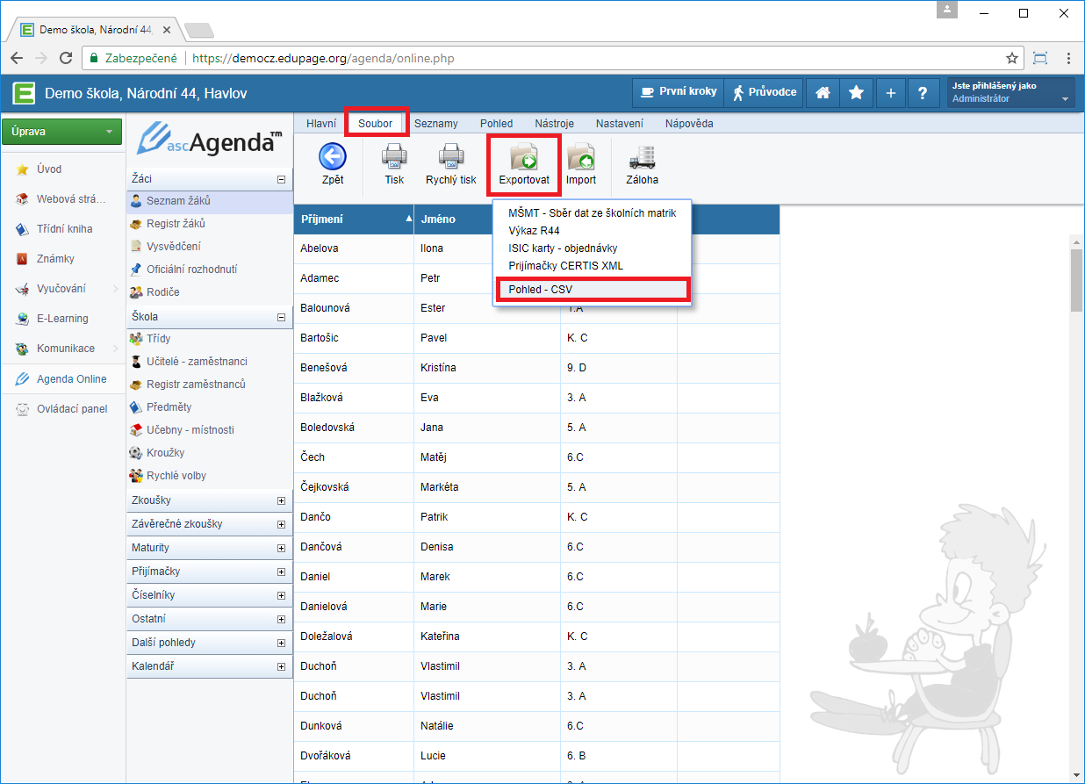Image resolution: width=1085 pixels, height=784 pixels.
Task: Switch to the Seznamy tab
Action: [x=436, y=124]
